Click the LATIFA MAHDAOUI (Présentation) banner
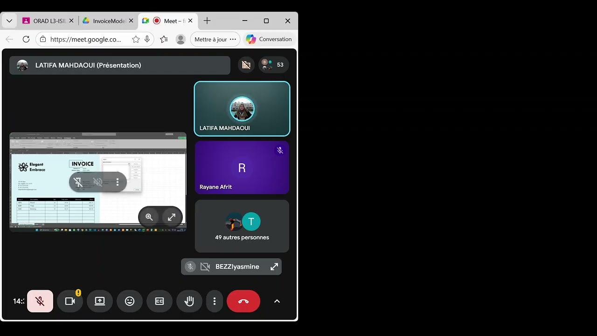The image size is (597, 336). point(120,65)
